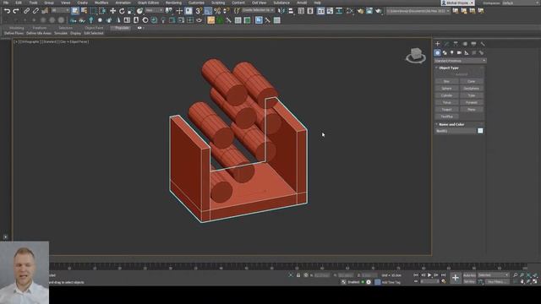
Task: Open the Create Selection Set dropdown
Action: tap(258, 11)
